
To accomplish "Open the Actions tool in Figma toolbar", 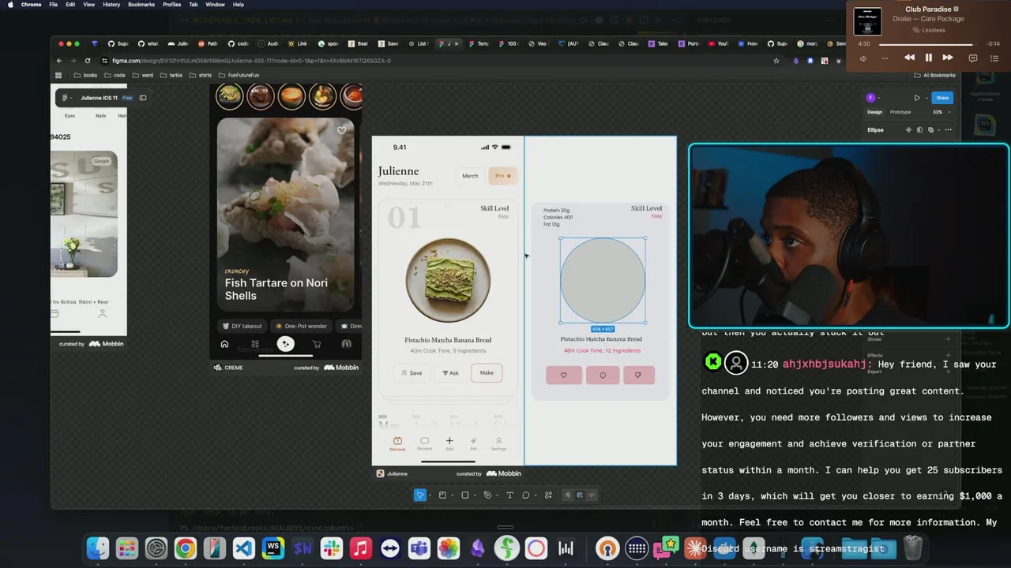I will coord(548,495).
